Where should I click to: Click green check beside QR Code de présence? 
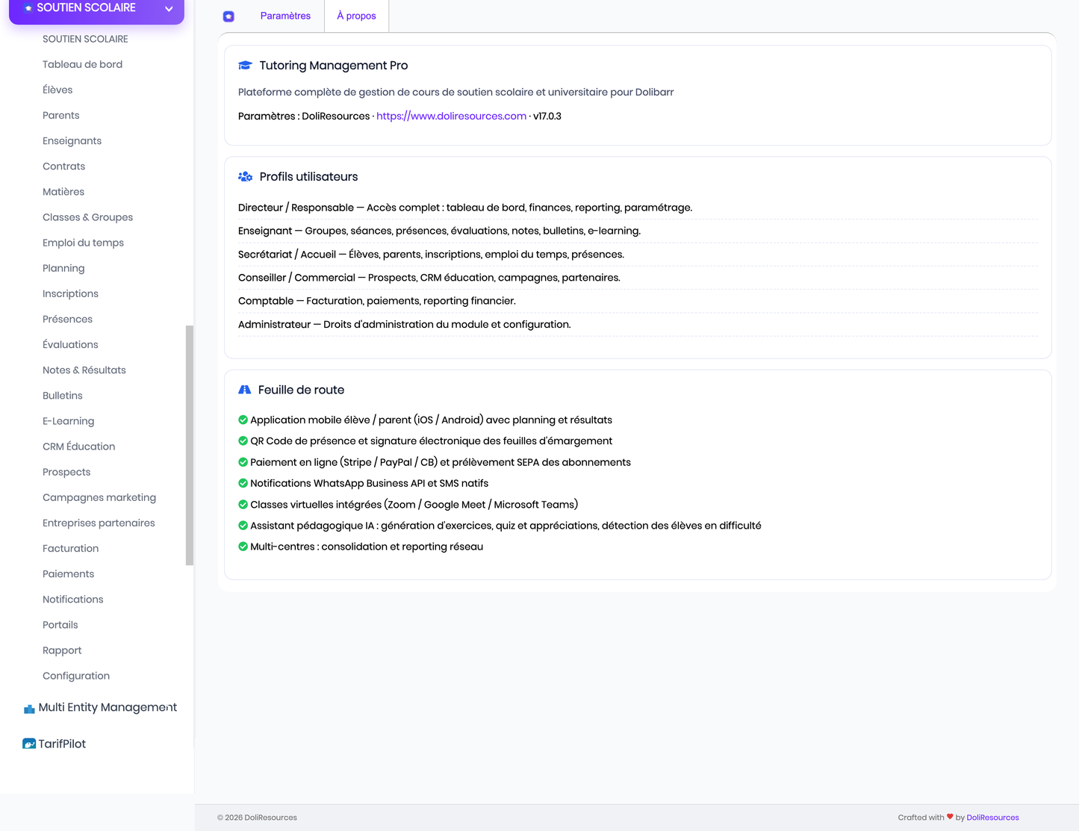pos(243,441)
